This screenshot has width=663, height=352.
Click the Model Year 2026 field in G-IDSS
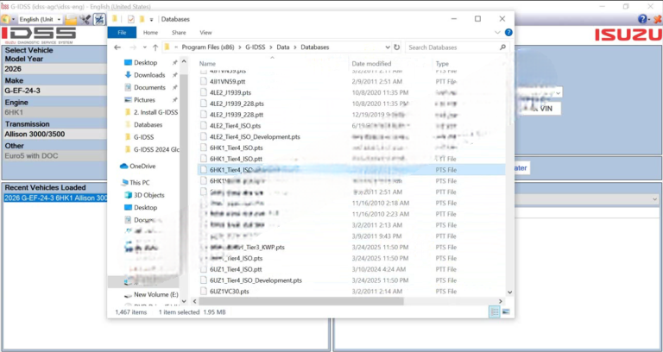coord(54,69)
